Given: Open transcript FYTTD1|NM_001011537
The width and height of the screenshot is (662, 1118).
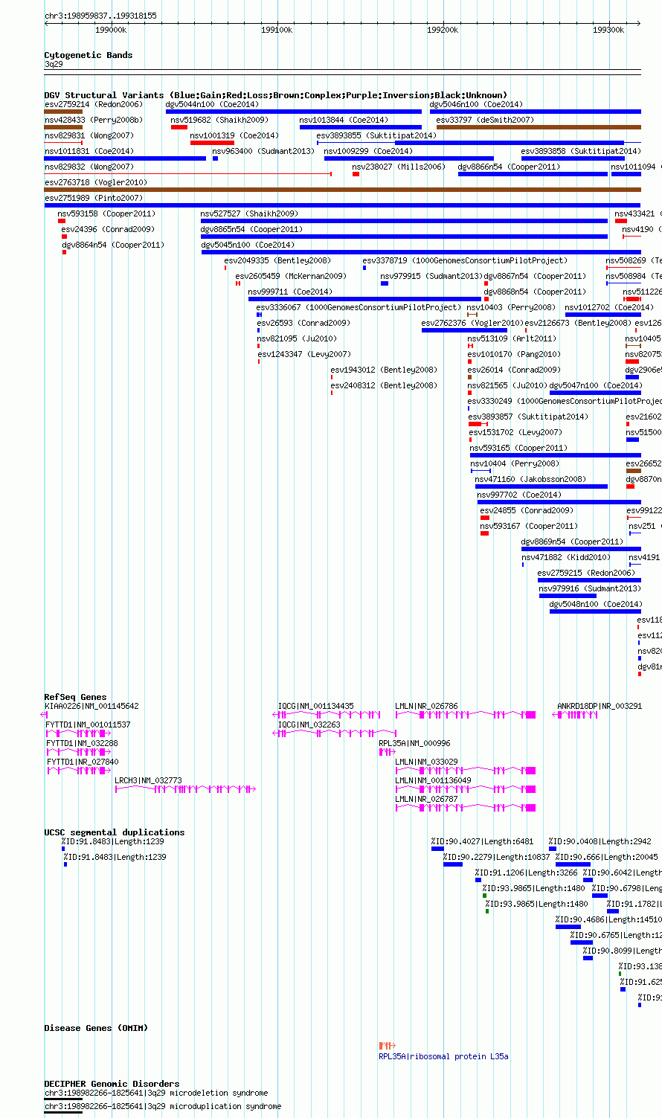Looking at the screenshot, I should [x=89, y=725].
